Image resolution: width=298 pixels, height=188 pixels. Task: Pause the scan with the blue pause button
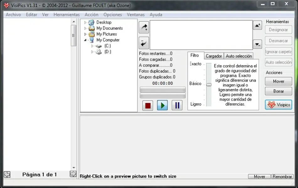click(177, 105)
